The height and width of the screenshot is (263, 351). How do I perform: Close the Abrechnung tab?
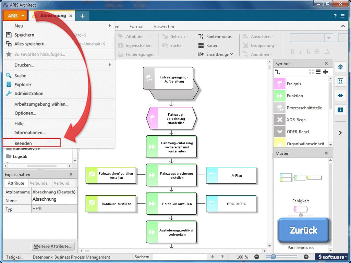(71, 16)
